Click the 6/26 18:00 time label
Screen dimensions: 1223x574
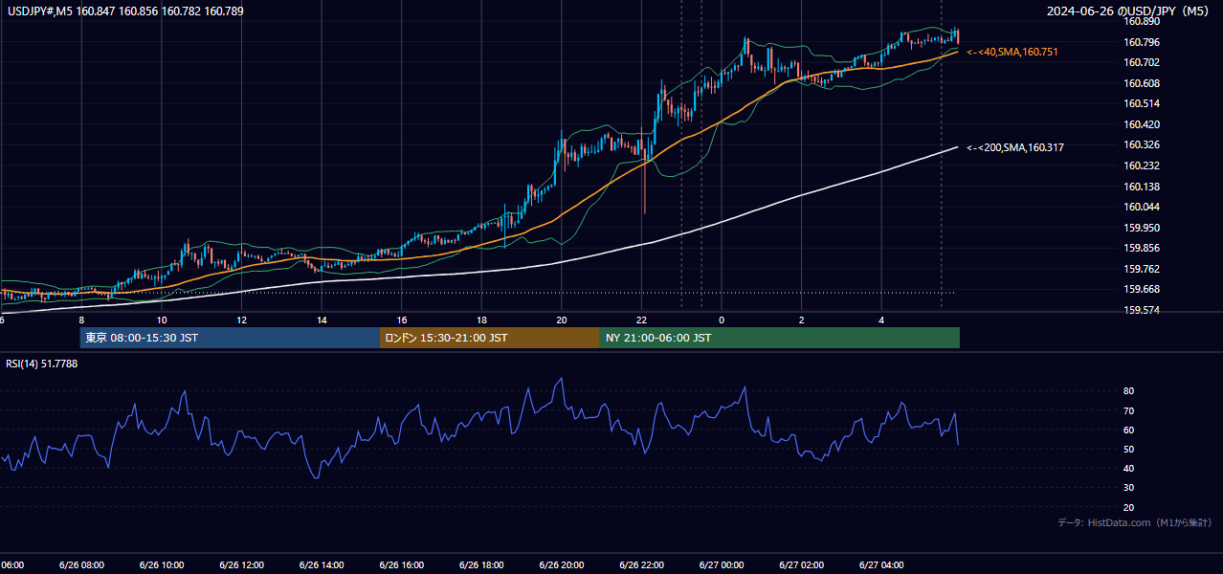(x=481, y=564)
